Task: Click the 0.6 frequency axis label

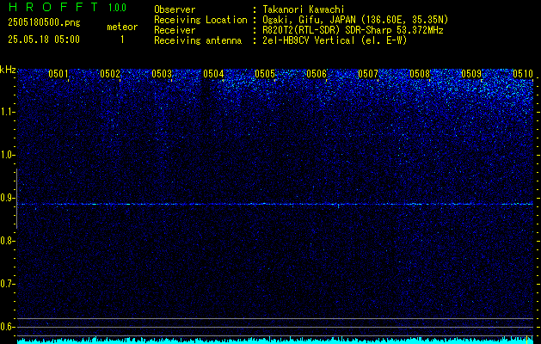Action: [x=7, y=327]
